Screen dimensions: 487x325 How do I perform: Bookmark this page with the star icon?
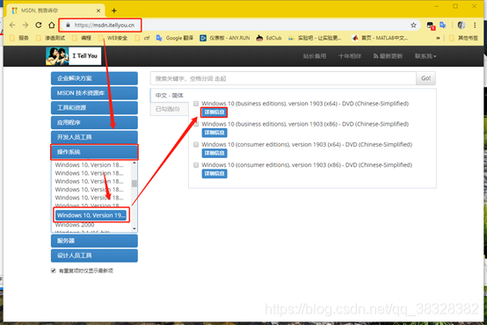(x=413, y=25)
